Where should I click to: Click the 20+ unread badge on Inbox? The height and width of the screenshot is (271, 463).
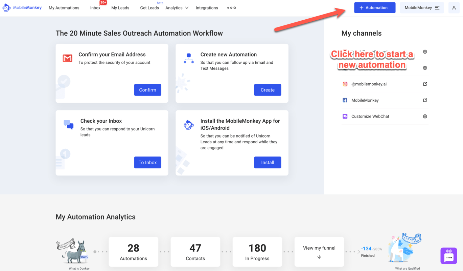pyautogui.click(x=103, y=3)
